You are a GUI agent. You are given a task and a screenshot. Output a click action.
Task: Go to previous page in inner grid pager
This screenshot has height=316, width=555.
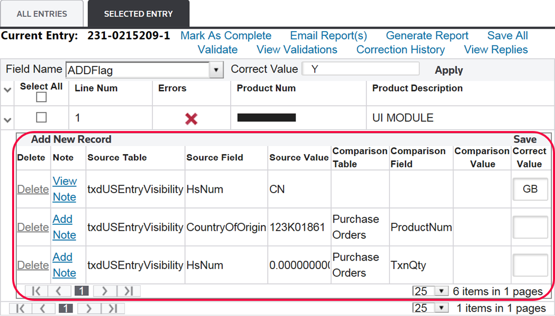(59, 291)
